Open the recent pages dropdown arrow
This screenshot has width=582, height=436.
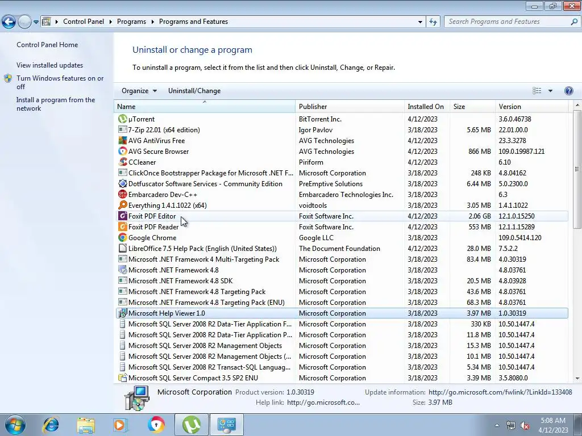click(x=36, y=22)
